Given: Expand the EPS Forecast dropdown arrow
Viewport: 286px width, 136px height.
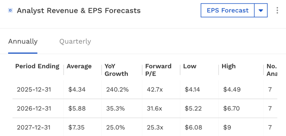Looking at the screenshot, I should [261, 11].
